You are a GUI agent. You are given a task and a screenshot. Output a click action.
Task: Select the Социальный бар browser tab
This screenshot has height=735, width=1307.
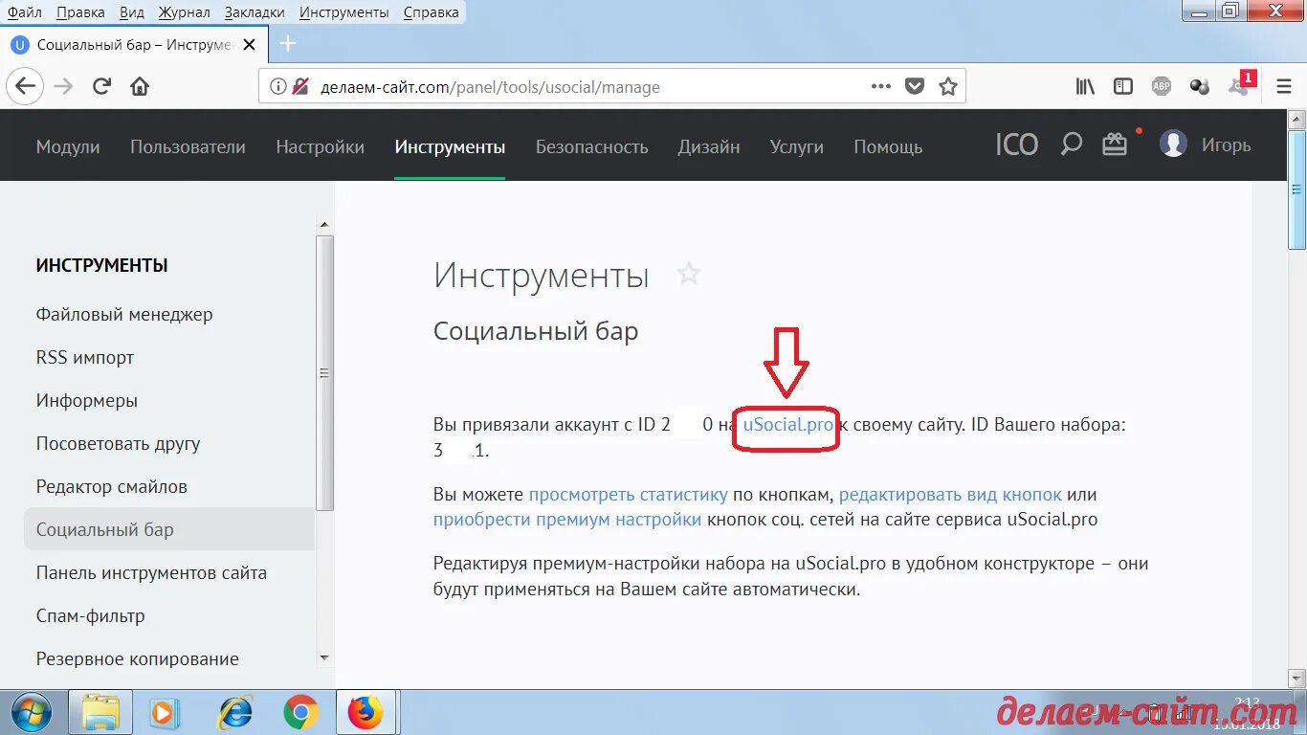click(134, 44)
